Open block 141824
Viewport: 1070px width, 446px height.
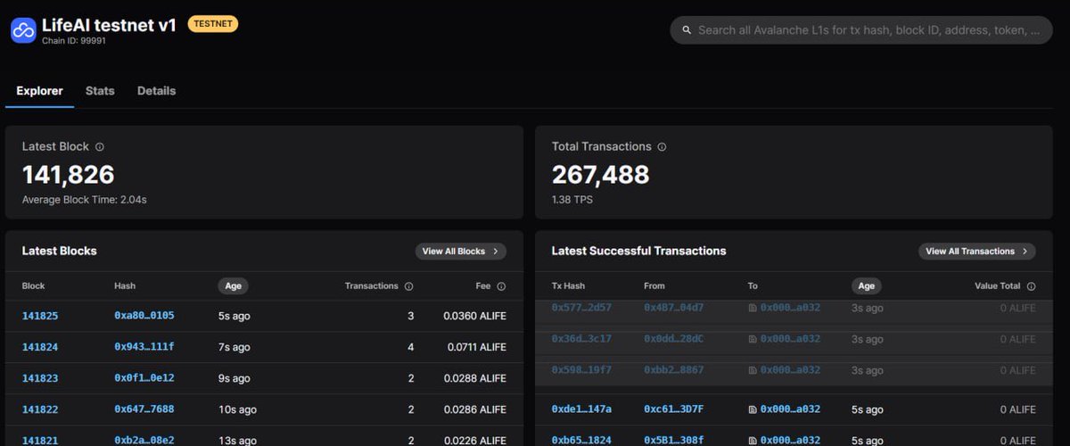coord(40,347)
